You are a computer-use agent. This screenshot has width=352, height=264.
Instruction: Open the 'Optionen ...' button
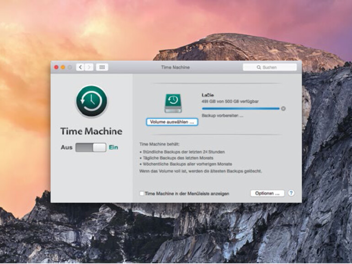click(267, 193)
